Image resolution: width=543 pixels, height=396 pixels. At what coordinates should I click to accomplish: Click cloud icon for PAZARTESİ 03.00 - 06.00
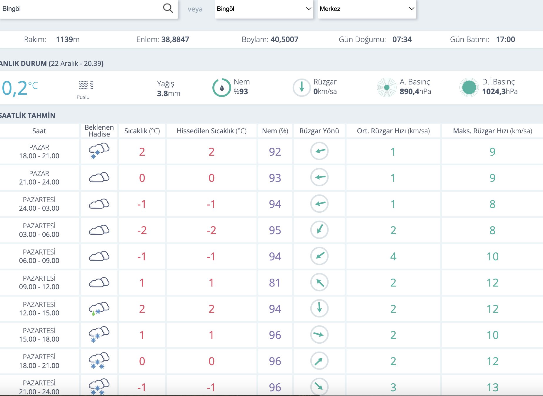(x=99, y=230)
